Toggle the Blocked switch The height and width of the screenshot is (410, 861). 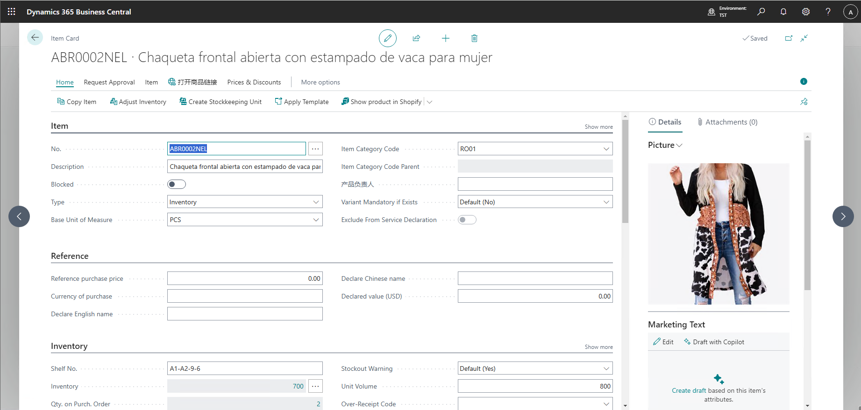[177, 184]
